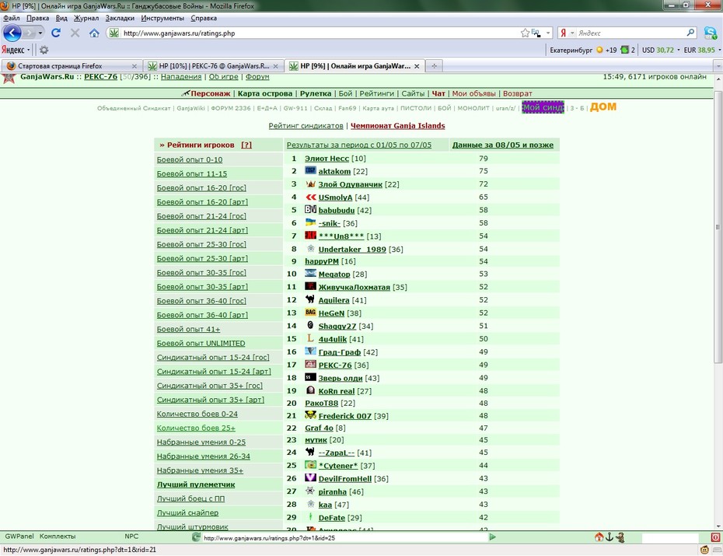Expand the Яндекс toolbar dropdown
Screen dimensions: 723x556
click(29, 50)
